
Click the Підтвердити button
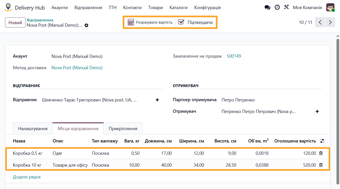point(196,22)
